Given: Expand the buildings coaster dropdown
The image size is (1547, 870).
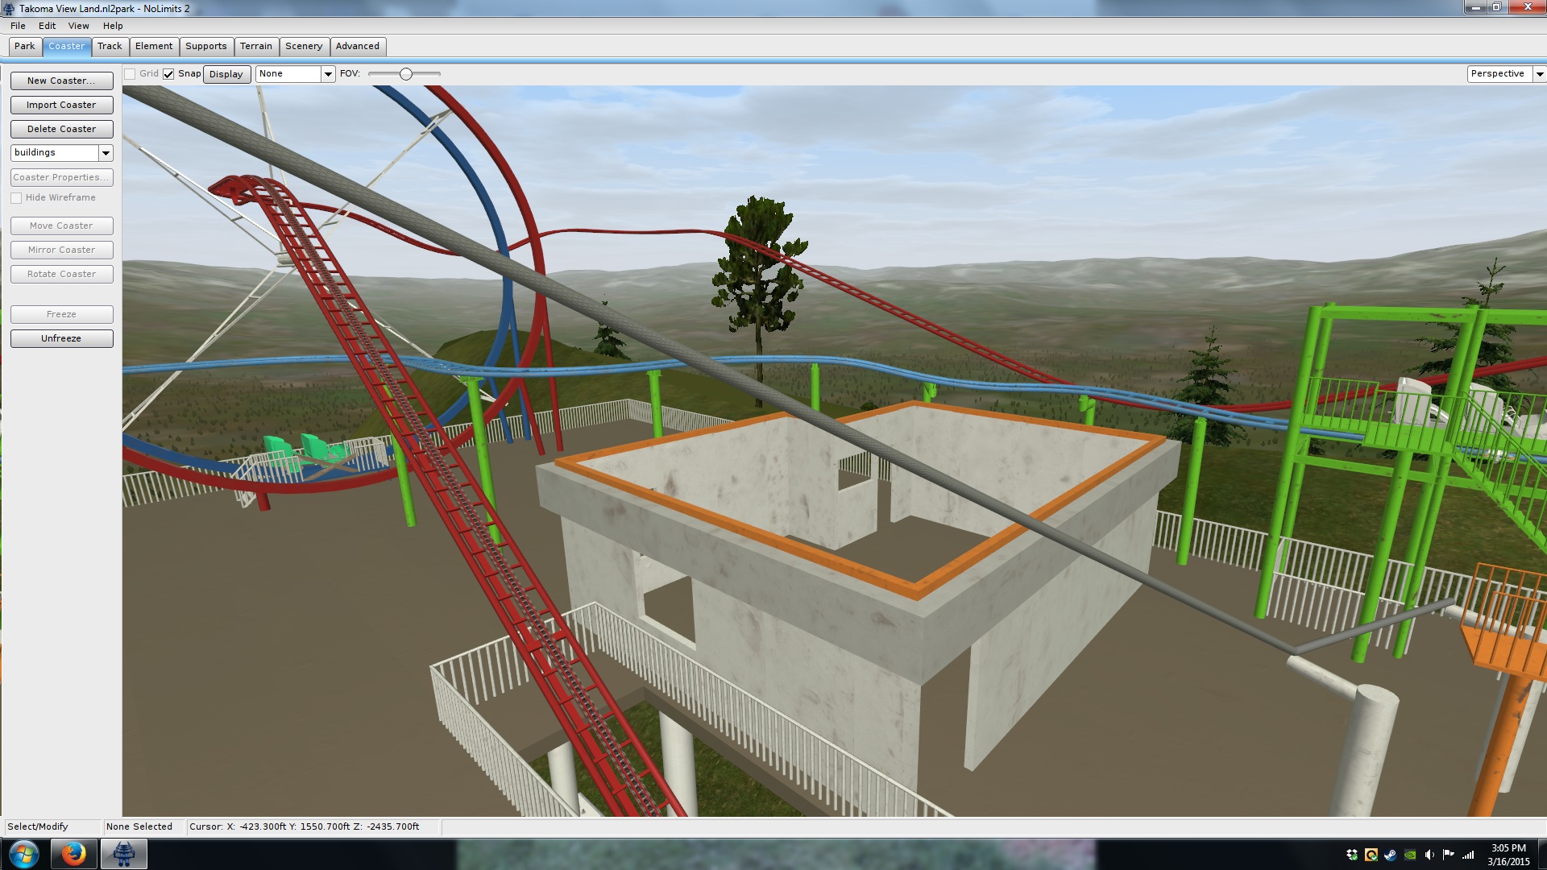Looking at the screenshot, I should (106, 153).
